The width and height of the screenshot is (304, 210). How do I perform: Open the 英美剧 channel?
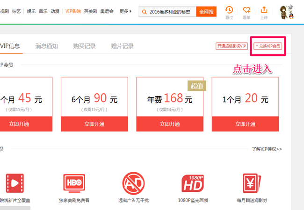pos(91,11)
